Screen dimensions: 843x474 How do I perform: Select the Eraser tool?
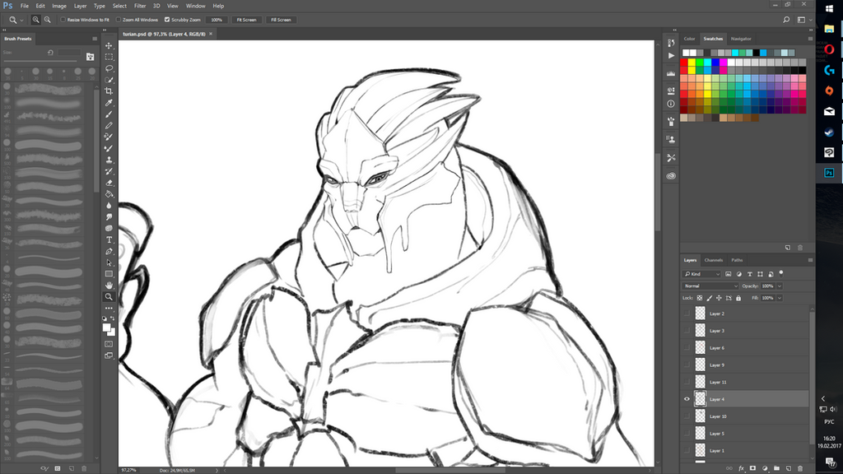pyautogui.click(x=109, y=183)
